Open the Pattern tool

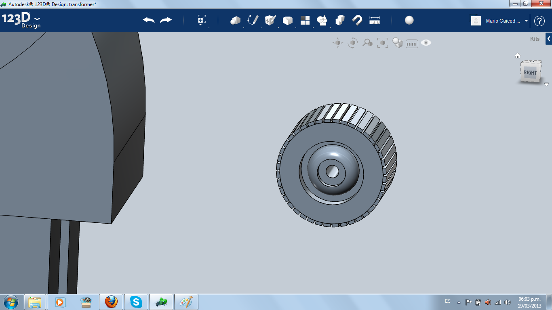tap(305, 20)
